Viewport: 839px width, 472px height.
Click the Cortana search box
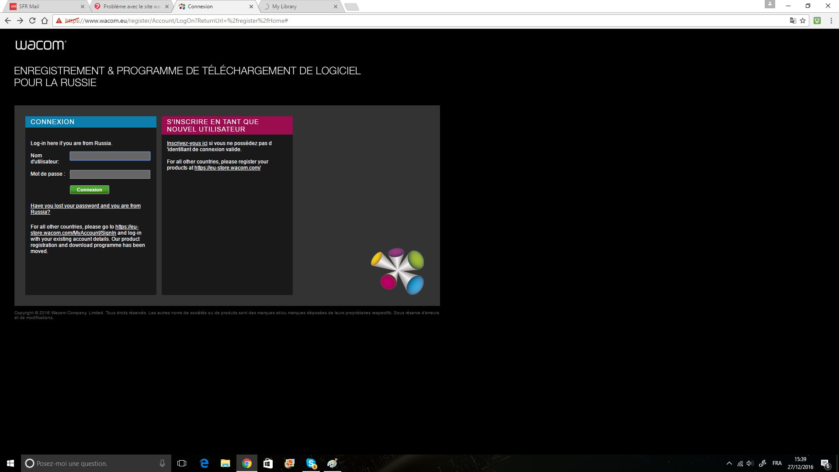(x=96, y=463)
